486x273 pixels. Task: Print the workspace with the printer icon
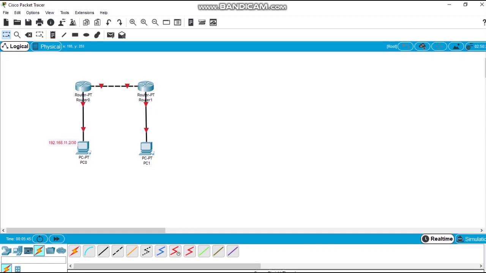pyautogui.click(x=39, y=23)
